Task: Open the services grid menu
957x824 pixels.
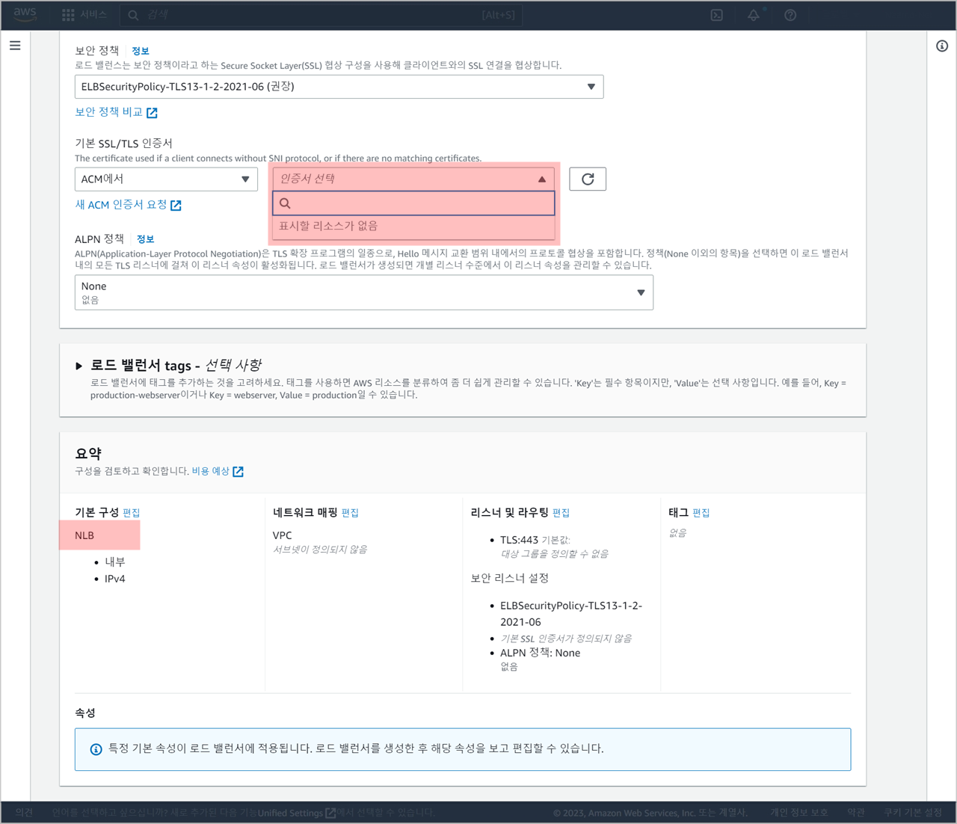Action: tap(68, 15)
